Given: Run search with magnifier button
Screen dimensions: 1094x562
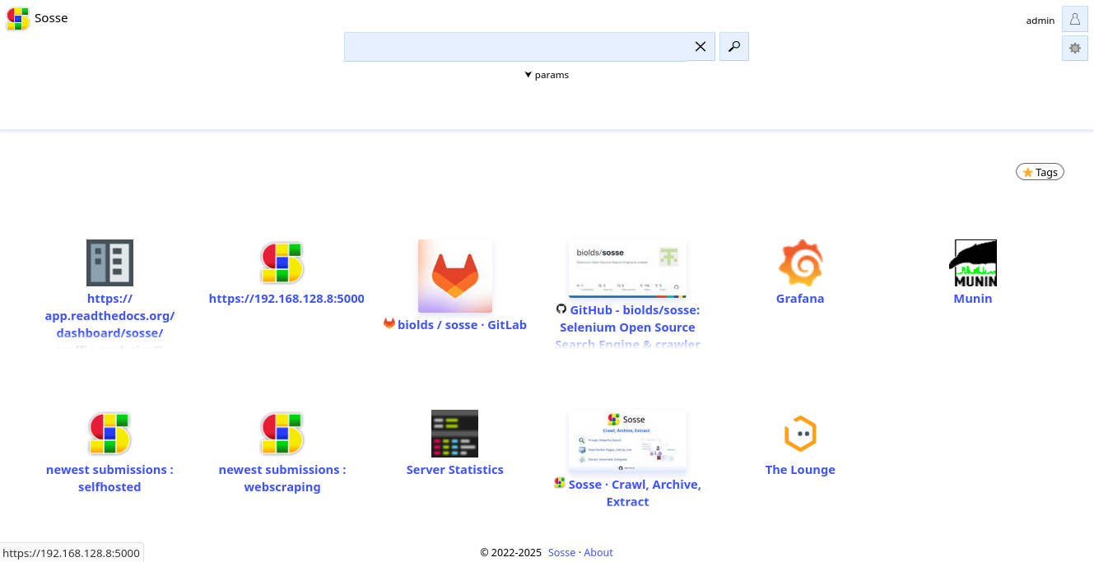Looking at the screenshot, I should [734, 47].
